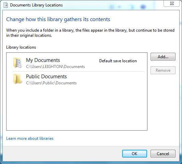Click the C:\Users\LEIGHTON\Documents path text
This screenshot has height=164, width=182.
[x=55, y=67]
